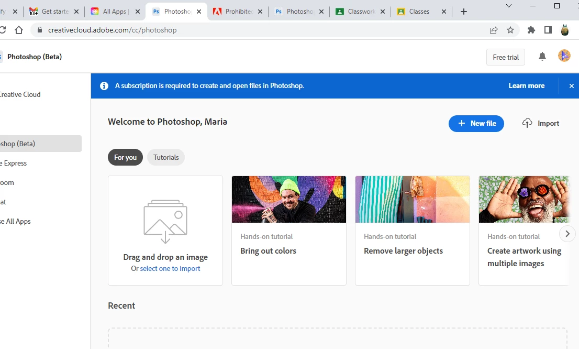The width and height of the screenshot is (579, 349).
Task: Open the Bring out colors tutorial thumbnail
Action: point(289,199)
